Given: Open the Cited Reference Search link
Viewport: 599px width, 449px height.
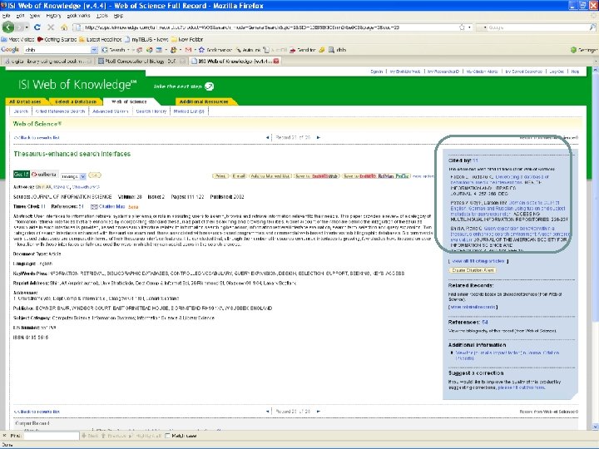Looking at the screenshot, I should (x=60, y=111).
